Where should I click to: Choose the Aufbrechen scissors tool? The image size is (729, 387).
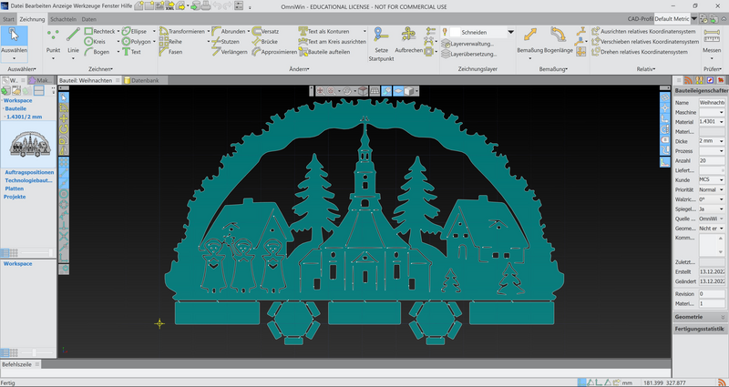pyautogui.click(x=408, y=35)
